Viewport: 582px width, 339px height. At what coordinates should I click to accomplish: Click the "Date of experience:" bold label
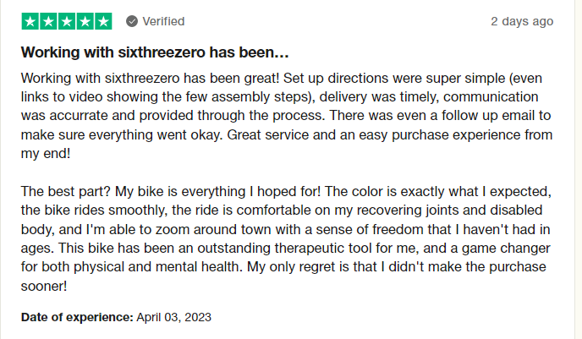pyautogui.click(x=78, y=318)
